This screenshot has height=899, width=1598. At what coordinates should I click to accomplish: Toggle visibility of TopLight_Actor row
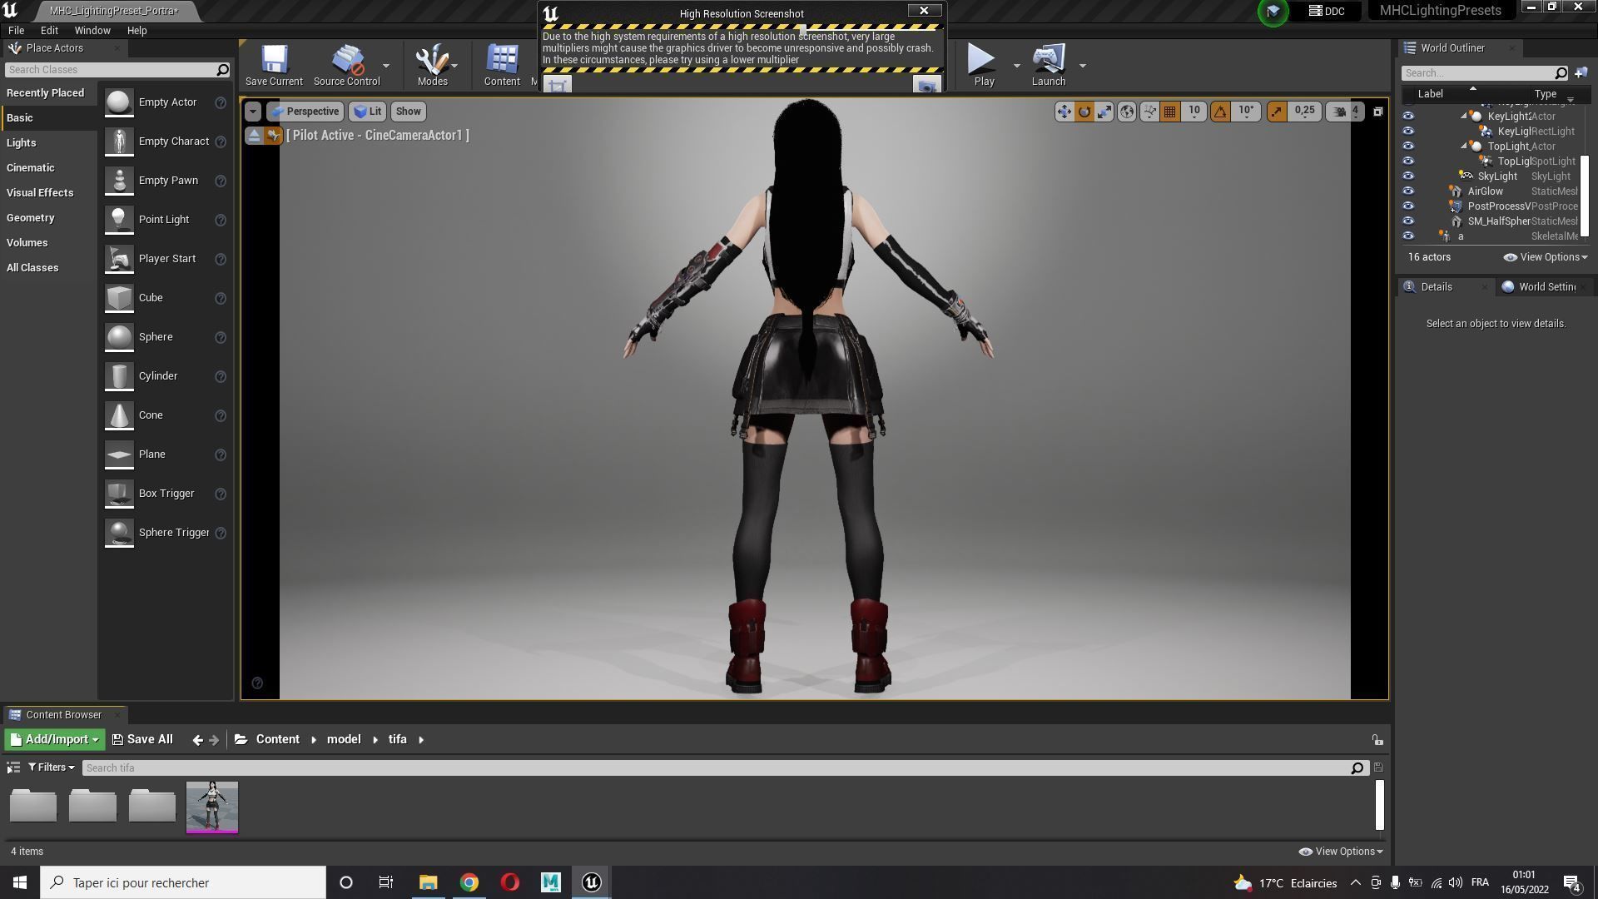pyautogui.click(x=1408, y=147)
